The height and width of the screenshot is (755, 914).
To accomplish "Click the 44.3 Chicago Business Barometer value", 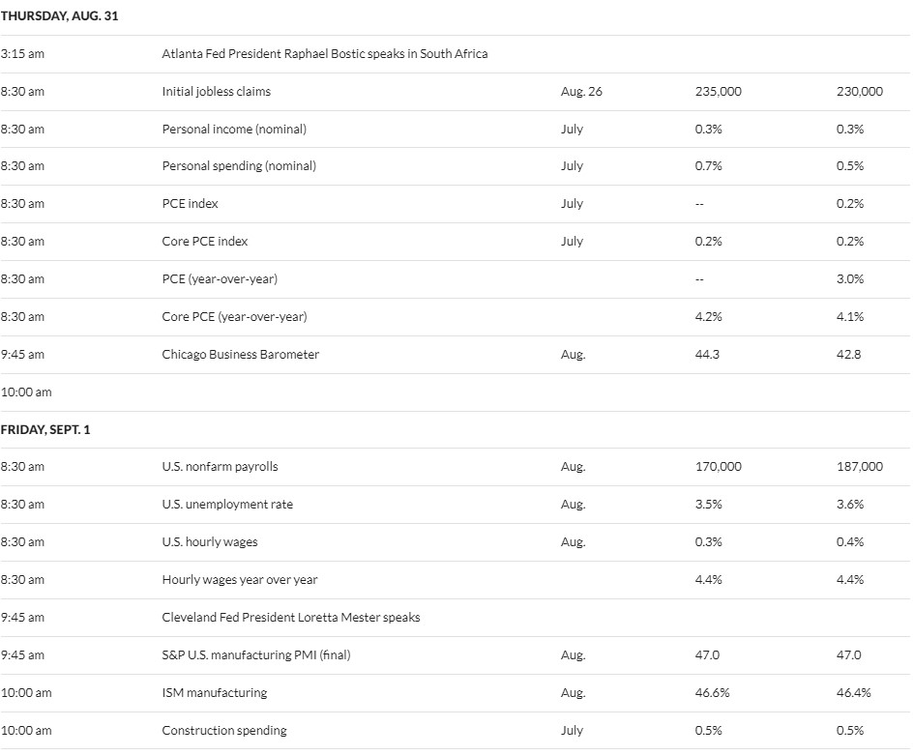I will tap(707, 355).
